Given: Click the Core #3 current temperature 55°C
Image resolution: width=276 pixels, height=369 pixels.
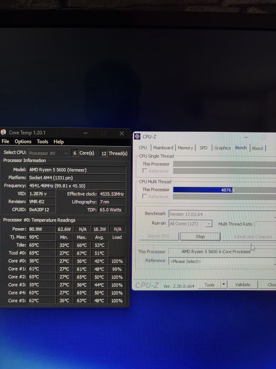Looking at the screenshot, I should (x=42, y=285).
